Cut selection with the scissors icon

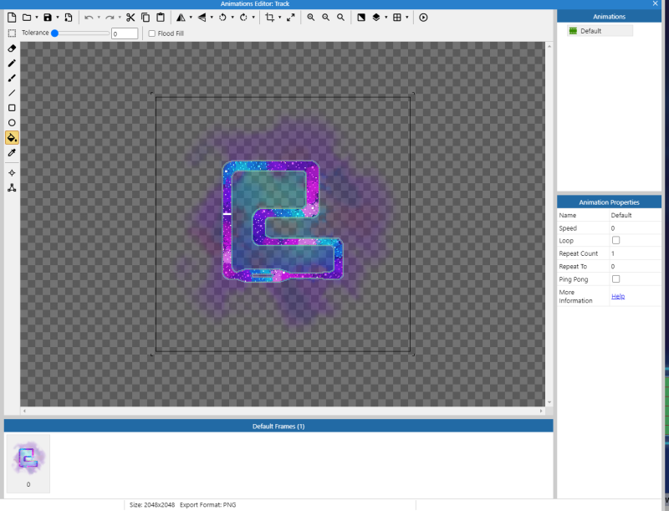(x=130, y=18)
